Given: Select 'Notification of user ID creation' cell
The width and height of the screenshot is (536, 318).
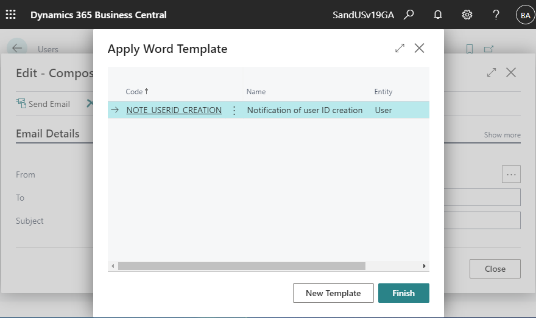Looking at the screenshot, I should coord(305,110).
